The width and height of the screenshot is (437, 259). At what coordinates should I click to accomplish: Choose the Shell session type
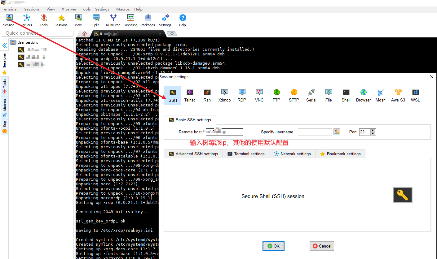click(346, 96)
